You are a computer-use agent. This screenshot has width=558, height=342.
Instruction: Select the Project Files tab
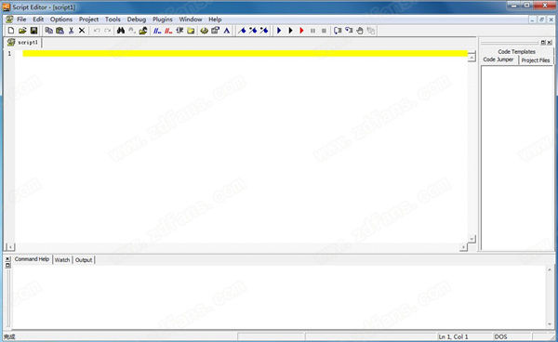click(536, 60)
